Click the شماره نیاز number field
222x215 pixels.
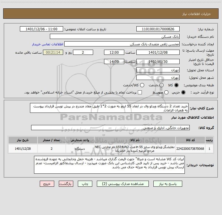tap(158, 29)
